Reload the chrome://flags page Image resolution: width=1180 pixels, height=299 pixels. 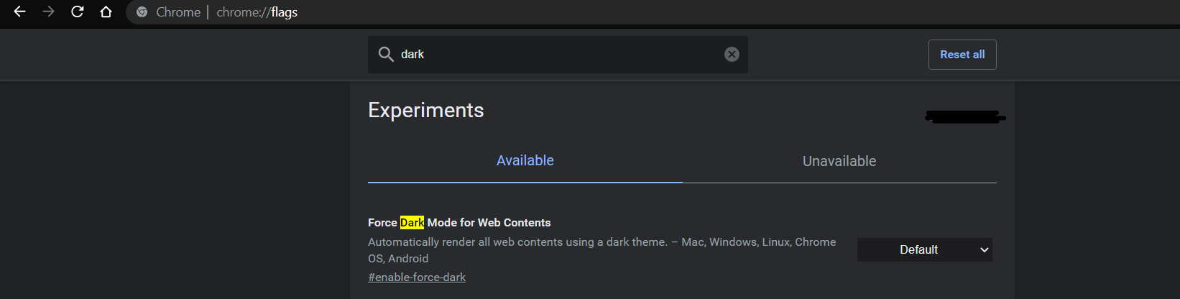click(78, 12)
